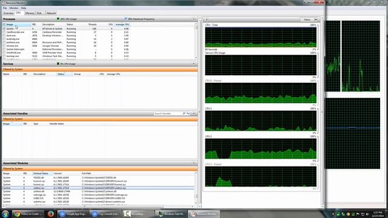Toggle the select-all Image header checkbox
Screen dimensions: 388x218
(4, 24)
